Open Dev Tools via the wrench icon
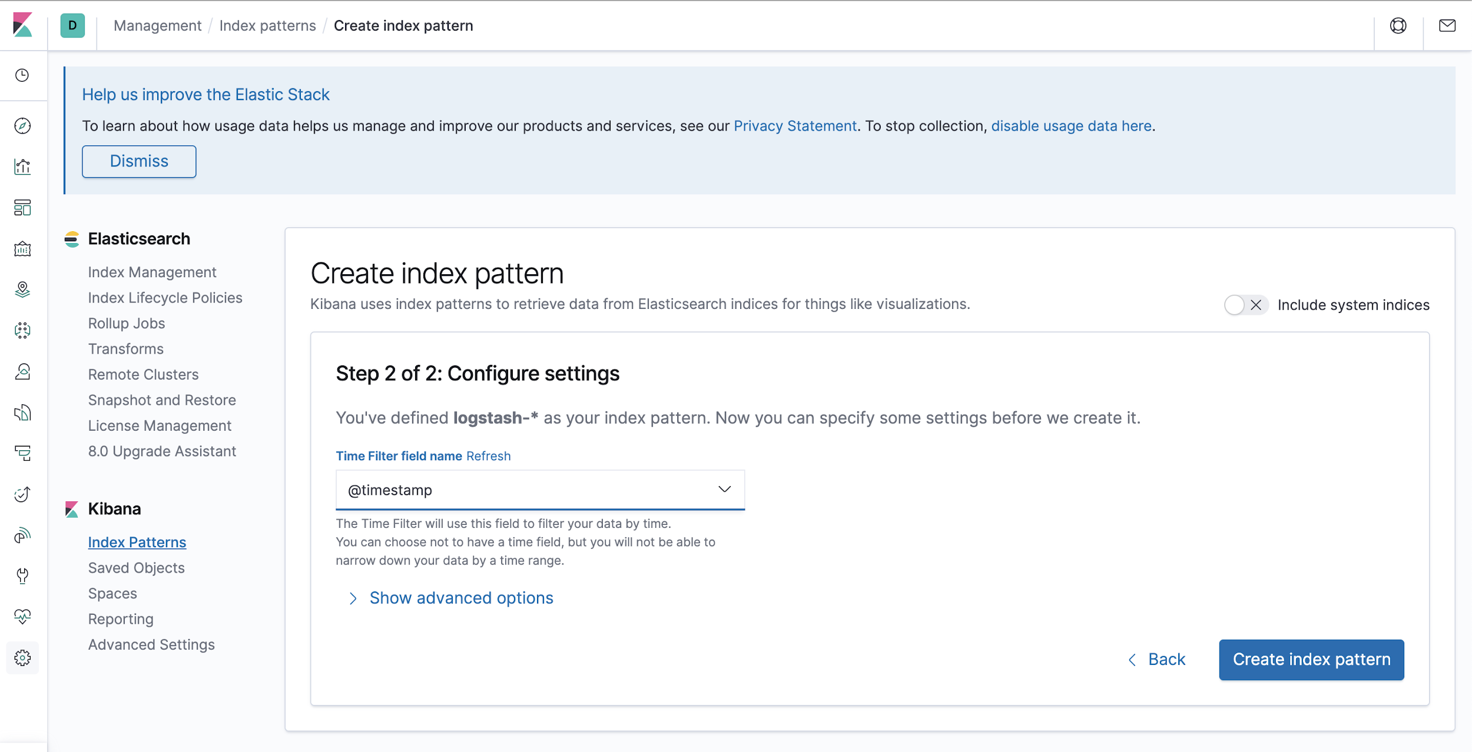 pyautogui.click(x=22, y=575)
